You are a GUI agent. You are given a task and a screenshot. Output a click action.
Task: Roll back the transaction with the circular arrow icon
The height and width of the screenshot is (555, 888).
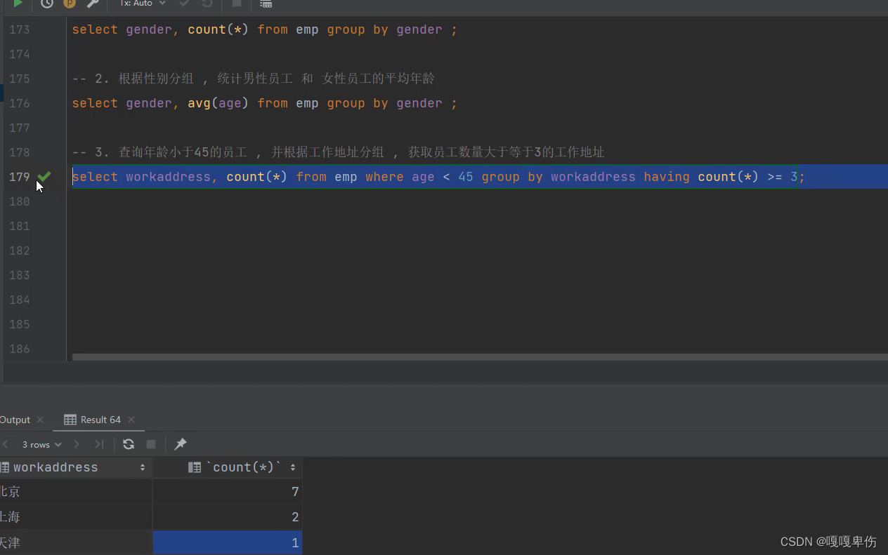[x=206, y=4]
